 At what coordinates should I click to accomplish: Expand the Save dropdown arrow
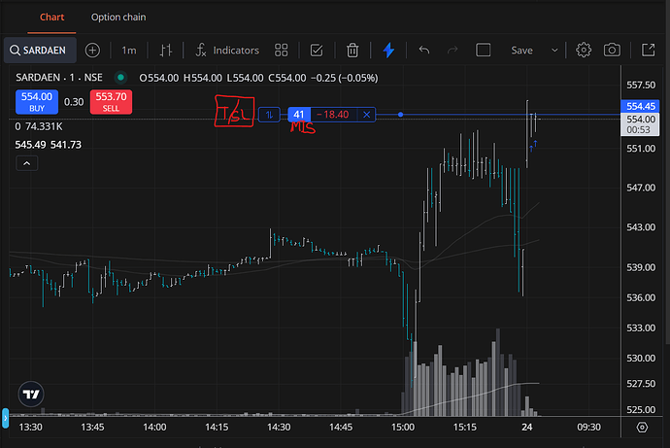(x=554, y=50)
